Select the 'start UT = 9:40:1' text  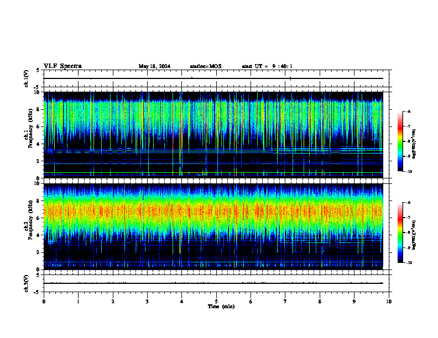267,66
